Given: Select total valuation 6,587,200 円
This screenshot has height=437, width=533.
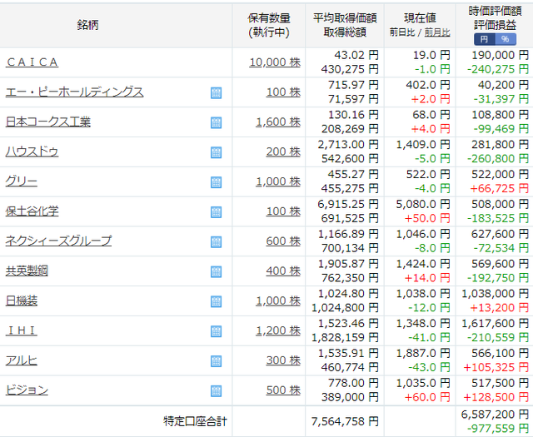Looking at the screenshot, I should click(495, 415).
